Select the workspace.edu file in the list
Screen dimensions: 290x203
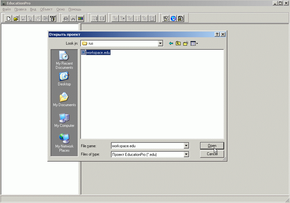click(98, 53)
